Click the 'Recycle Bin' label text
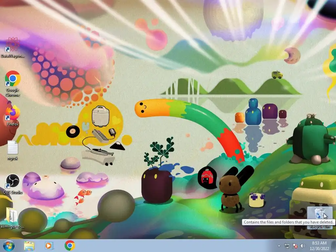The width and height of the screenshot is (336, 252). point(320,227)
